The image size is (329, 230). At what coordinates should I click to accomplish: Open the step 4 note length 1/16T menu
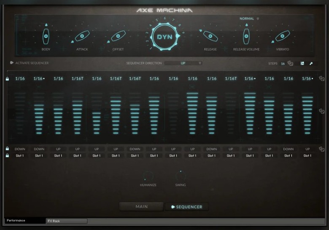[78, 78]
